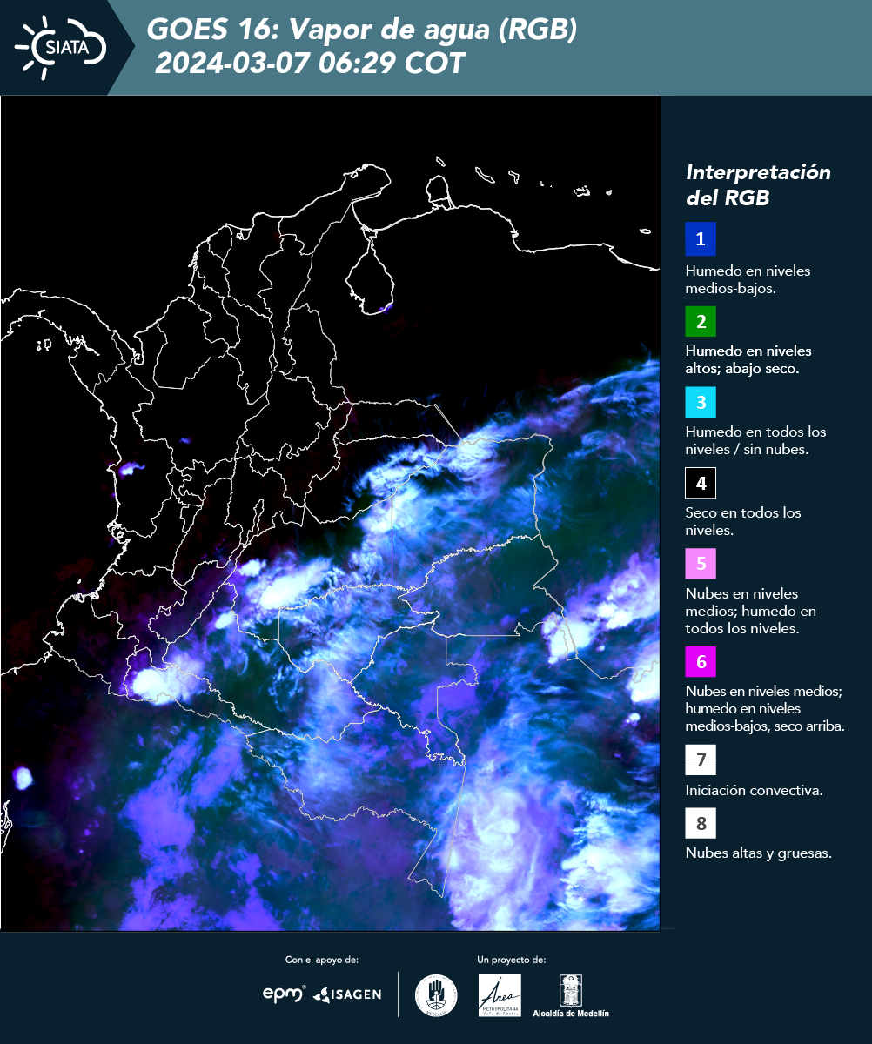The width and height of the screenshot is (872, 1044).
Task: Click the text 'Seco en todos los niveles.'
Action: click(x=743, y=521)
